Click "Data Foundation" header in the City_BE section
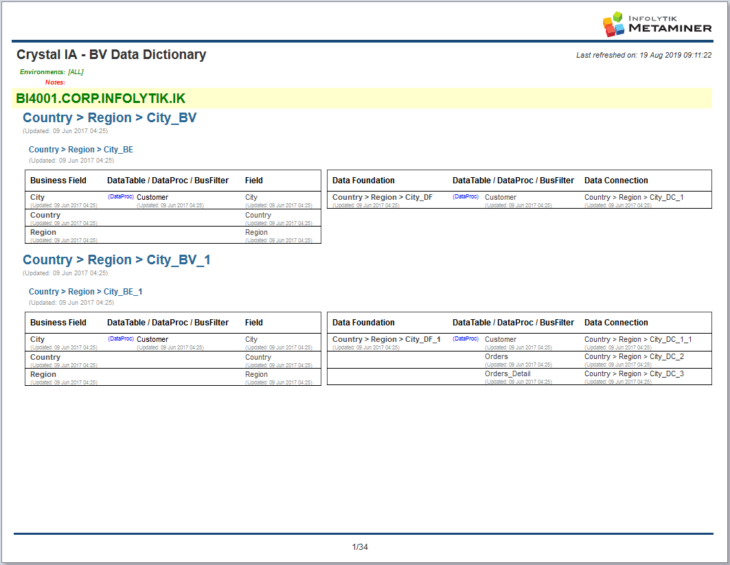730x565 pixels. 363,181
